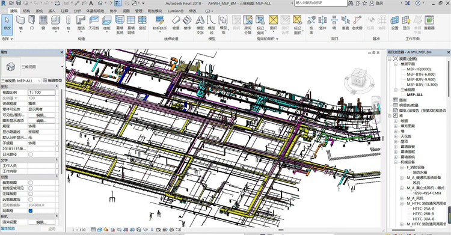The height and width of the screenshot is (235, 451).
Task: Enable the 裁剪视图 crop view checkbox
Action: [x=31, y=183]
